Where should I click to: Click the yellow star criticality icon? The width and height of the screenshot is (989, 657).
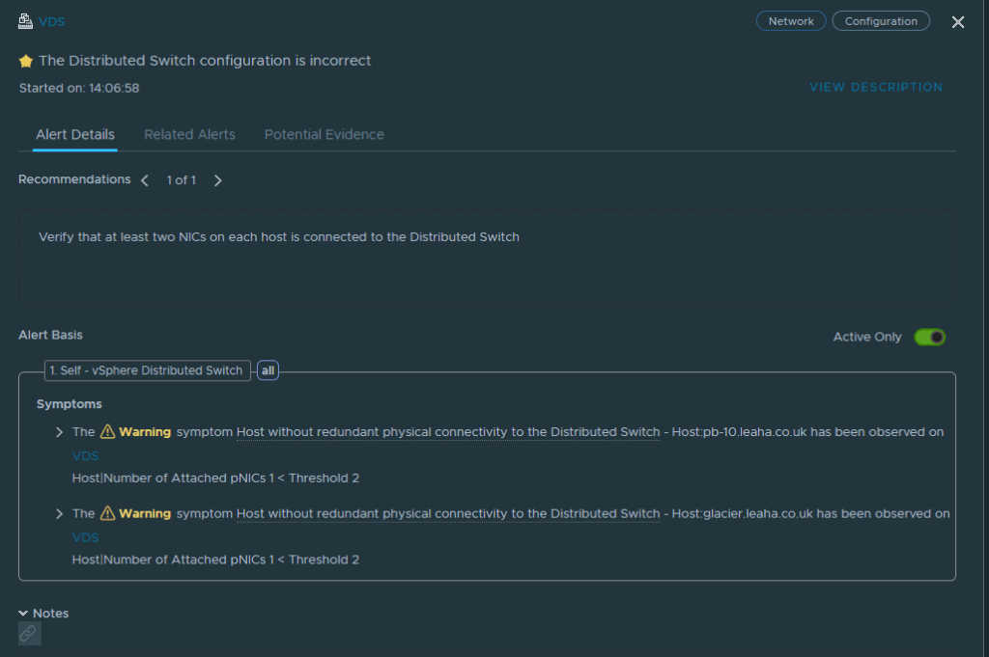[x=26, y=61]
